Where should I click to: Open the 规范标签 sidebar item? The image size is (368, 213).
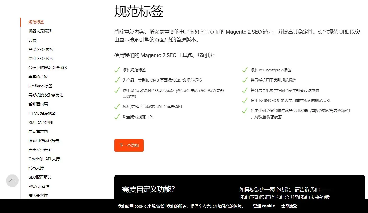tap(36, 22)
